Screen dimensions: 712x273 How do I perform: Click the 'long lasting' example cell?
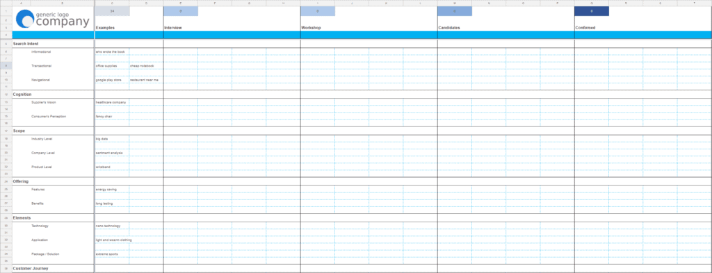coord(112,203)
